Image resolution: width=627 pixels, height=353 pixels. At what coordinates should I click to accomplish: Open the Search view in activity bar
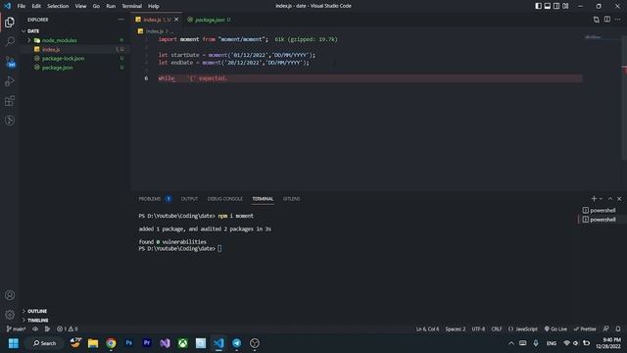10,41
